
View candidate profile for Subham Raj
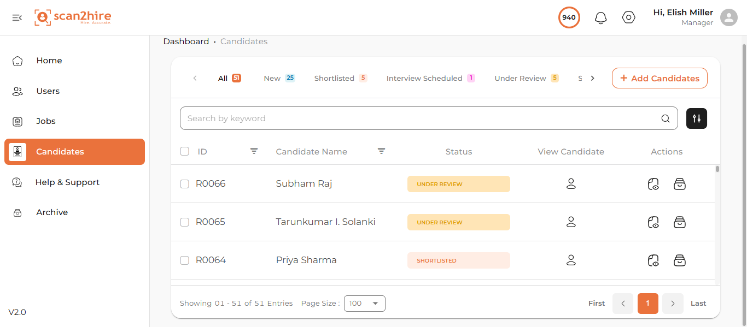pyautogui.click(x=571, y=184)
